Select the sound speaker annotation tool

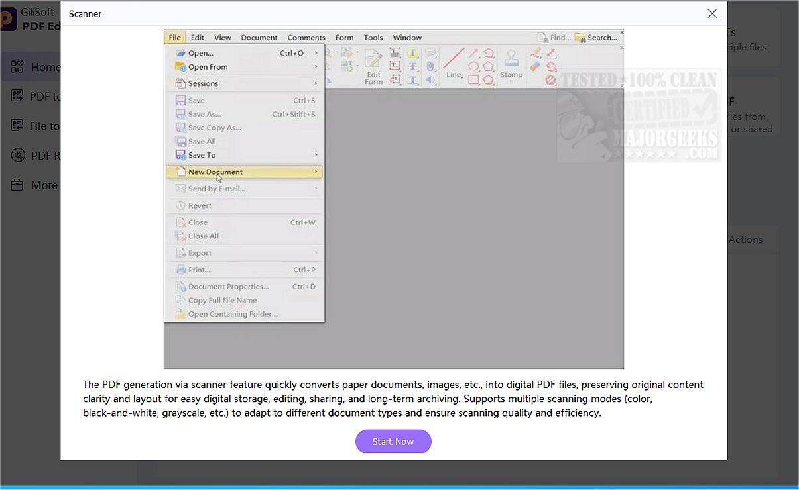pyautogui.click(x=430, y=80)
